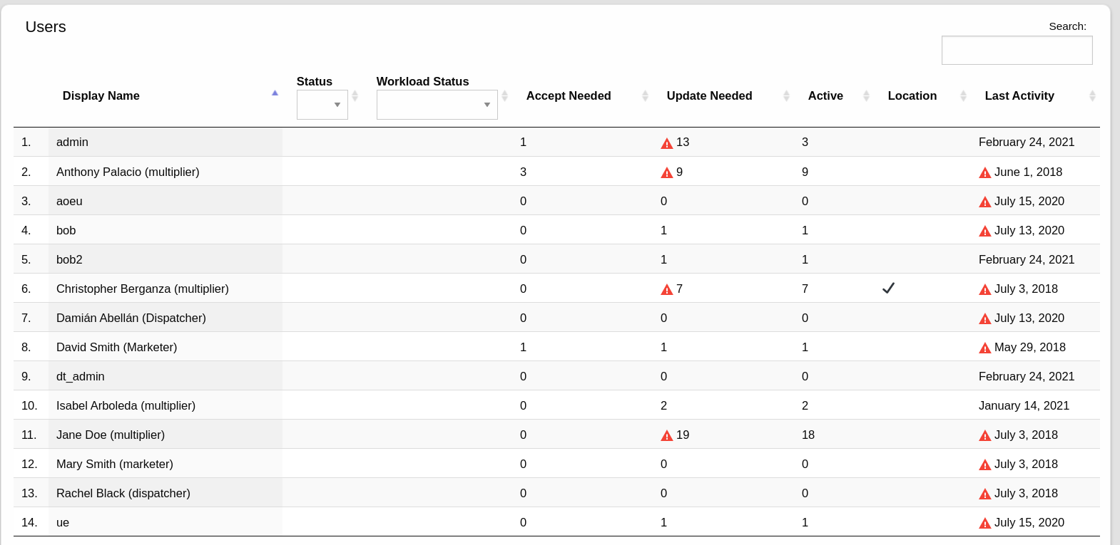Click warning icon in Damián Abellán's Last Activity cell
The height and width of the screenshot is (545, 1120).
(985, 319)
